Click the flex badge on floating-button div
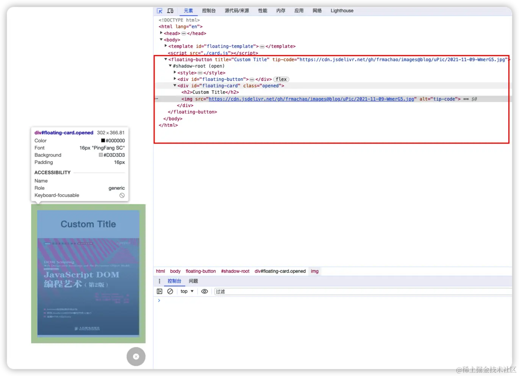This screenshot has width=519, height=376. 281,79
